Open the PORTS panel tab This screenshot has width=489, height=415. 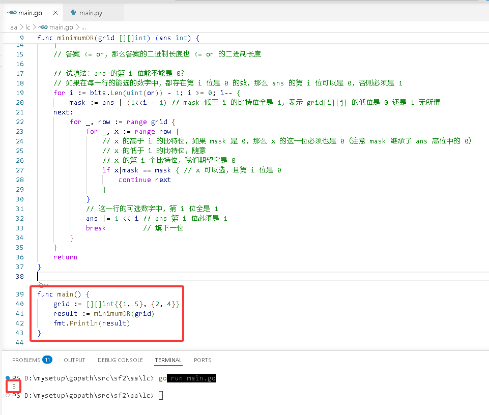tap(203, 360)
